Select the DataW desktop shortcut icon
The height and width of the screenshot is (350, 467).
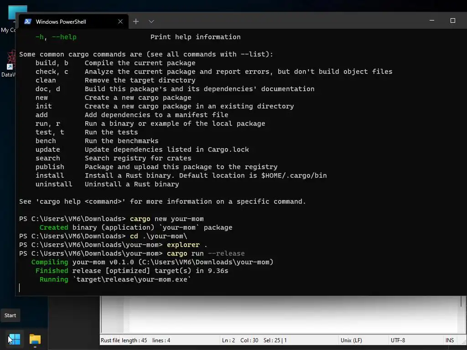click(8, 63)
